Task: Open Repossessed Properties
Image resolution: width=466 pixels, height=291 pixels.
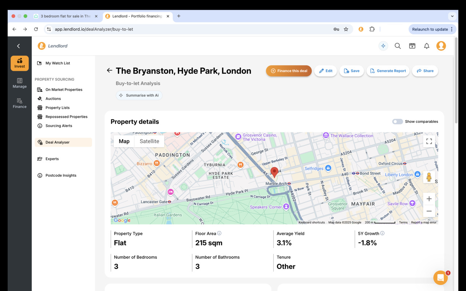Action: 66,116
